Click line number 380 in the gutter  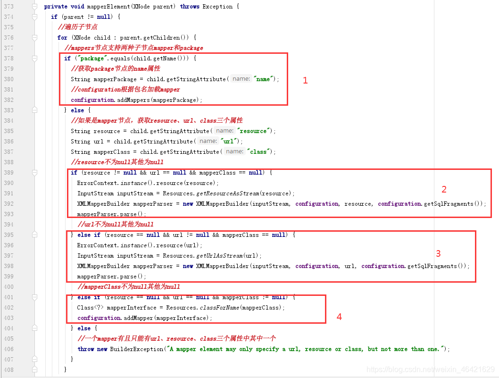[8, 79]
